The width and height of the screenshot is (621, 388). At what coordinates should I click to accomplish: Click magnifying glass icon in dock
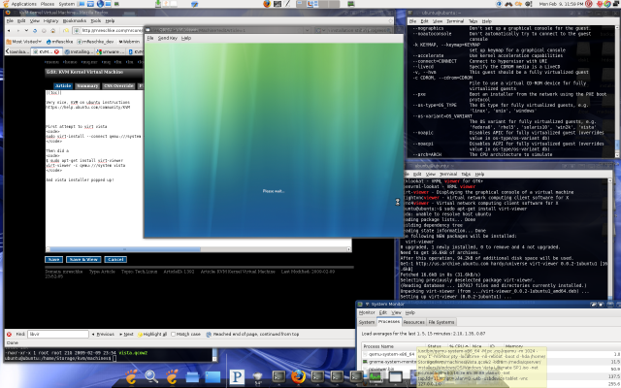click(151, 376)
